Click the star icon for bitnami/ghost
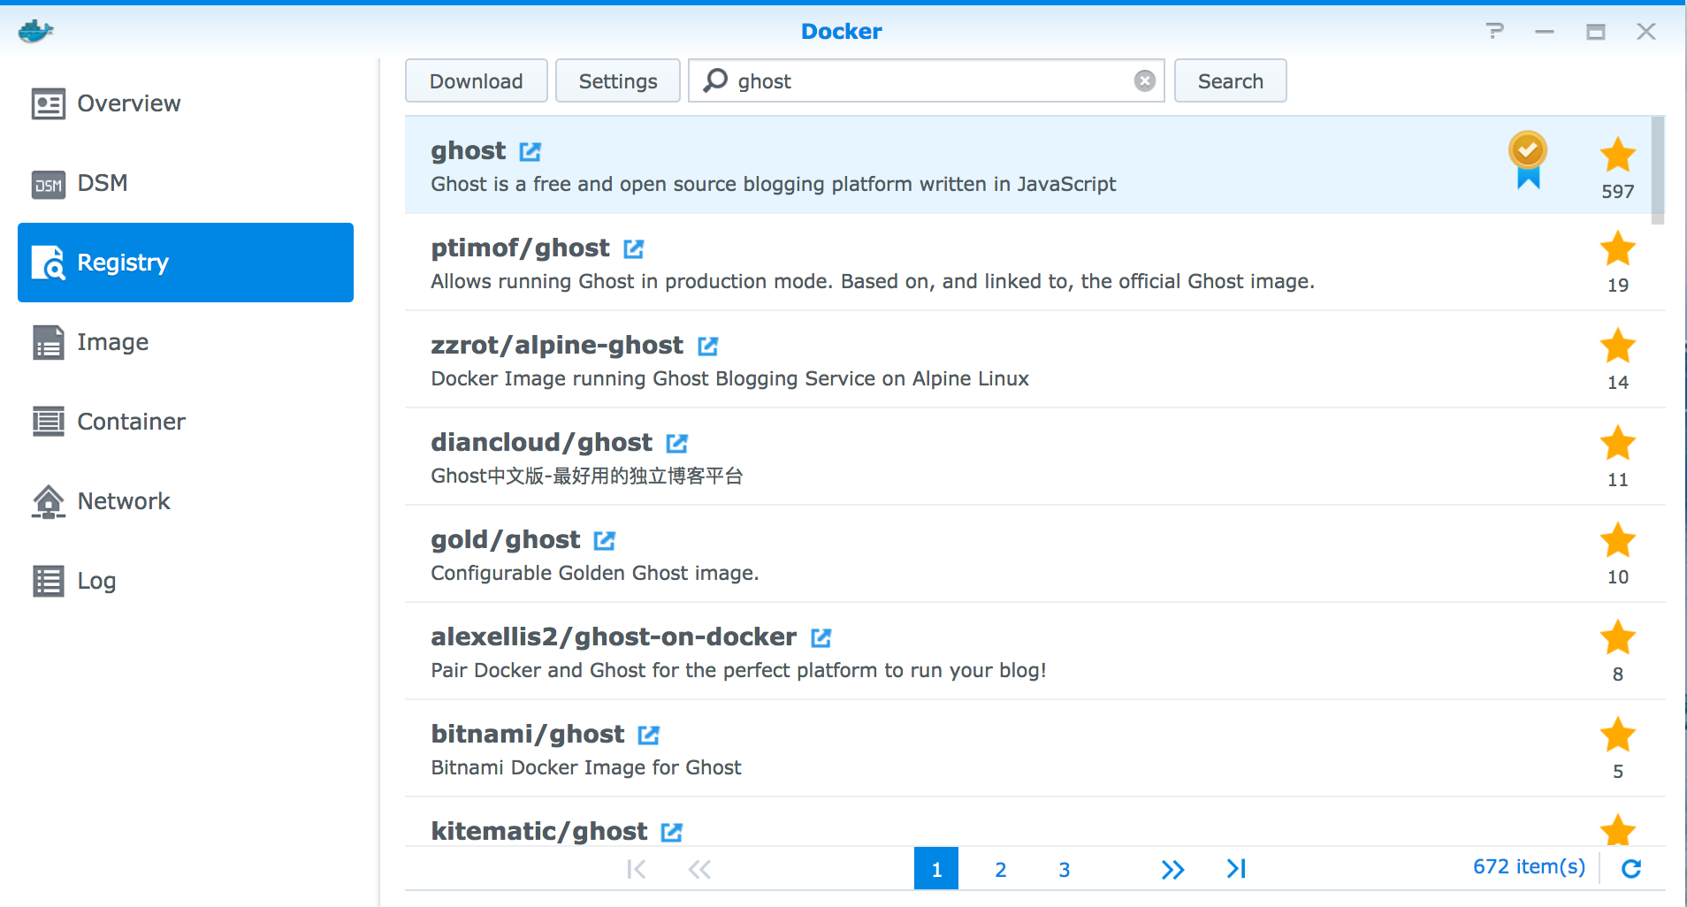This screenshot has height=907, width=1687. [x=1617, y=735]
